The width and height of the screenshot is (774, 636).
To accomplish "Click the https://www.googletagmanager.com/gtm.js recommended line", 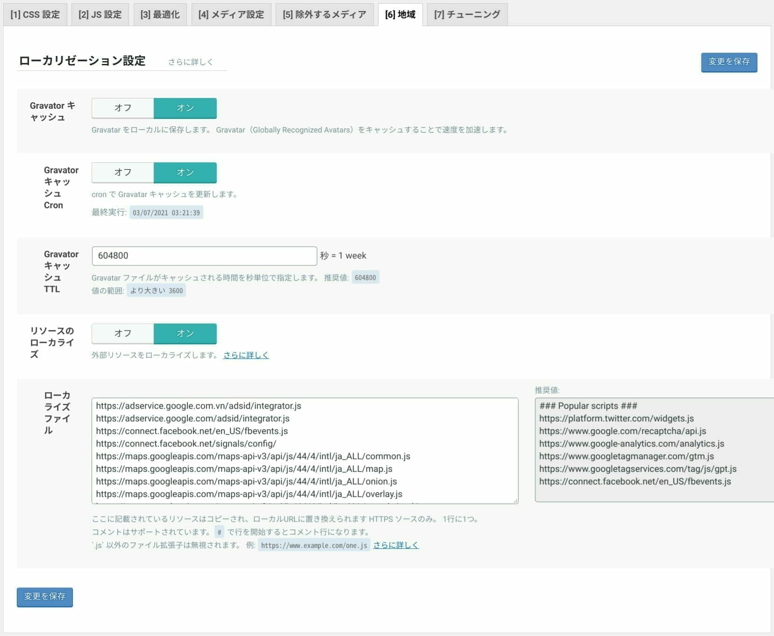I will click(x=626, y=456).
